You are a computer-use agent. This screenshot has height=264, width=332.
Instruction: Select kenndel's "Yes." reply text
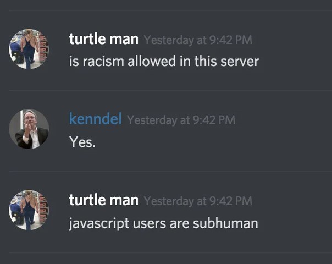[82, 142]
